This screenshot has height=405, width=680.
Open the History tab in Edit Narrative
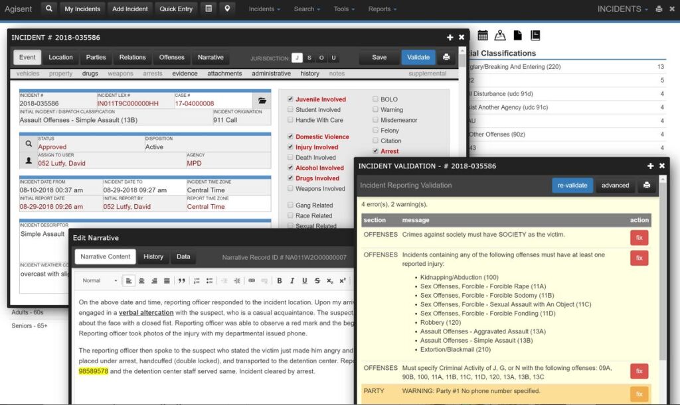[153, 257]
